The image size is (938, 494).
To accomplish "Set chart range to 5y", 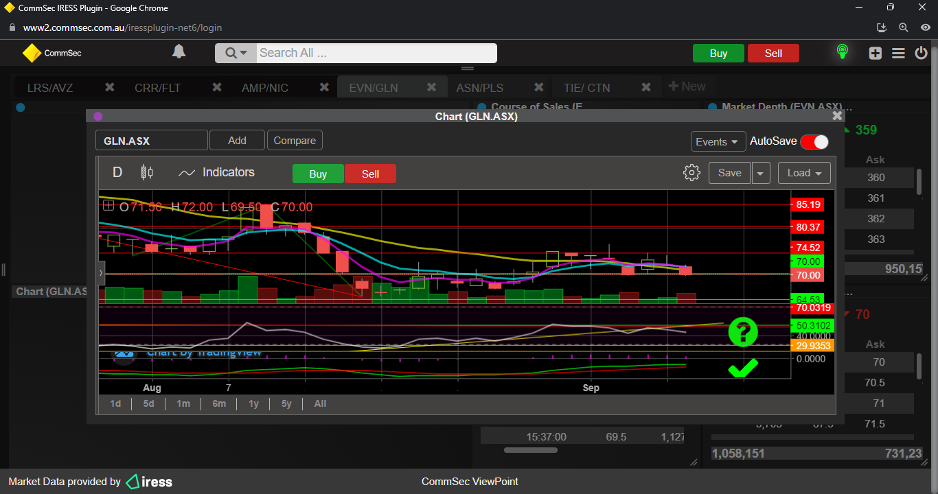I will (x=286, y=403).
